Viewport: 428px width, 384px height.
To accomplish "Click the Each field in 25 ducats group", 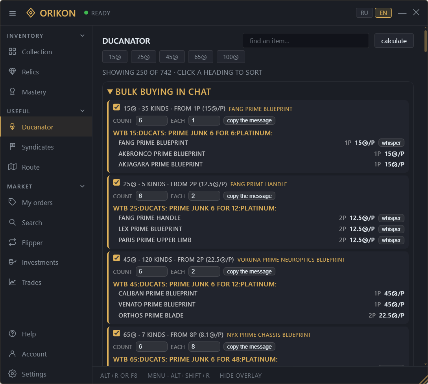I will [x=204, y=196].
